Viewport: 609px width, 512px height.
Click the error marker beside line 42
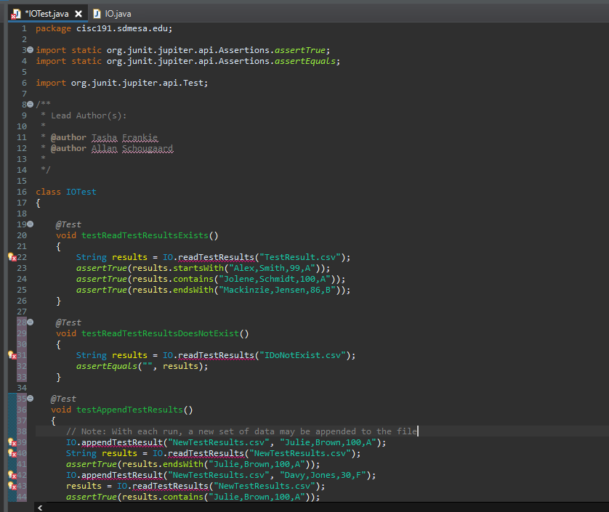(12, 475)
